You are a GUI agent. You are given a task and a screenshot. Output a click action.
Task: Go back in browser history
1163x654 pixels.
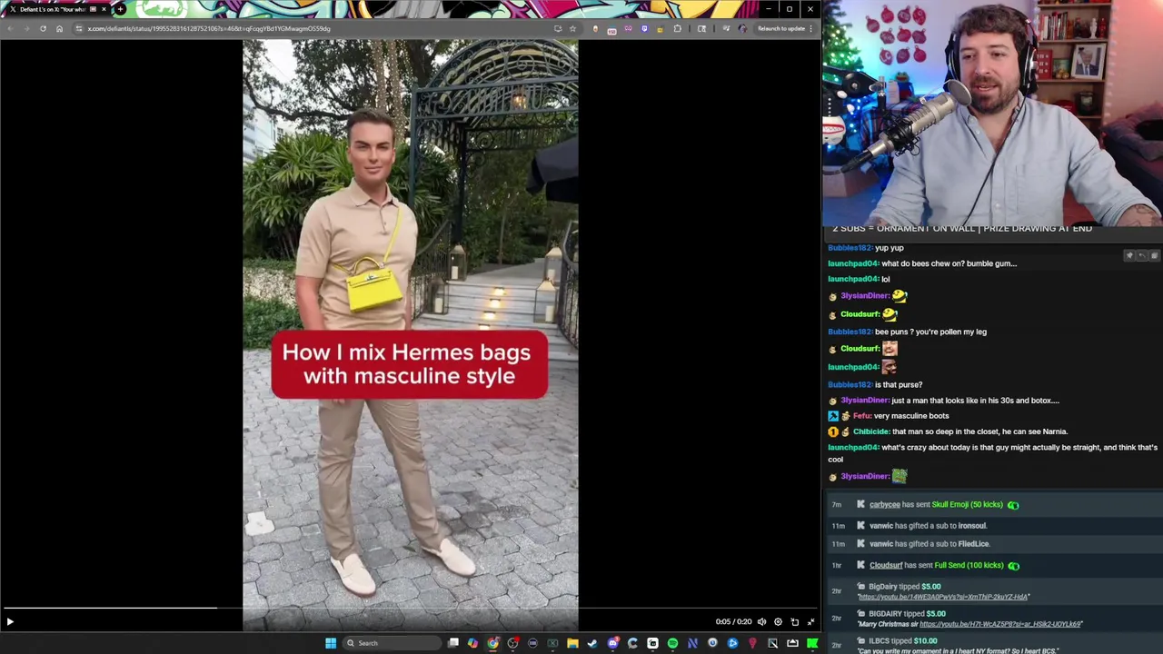[x=10, y=28]
